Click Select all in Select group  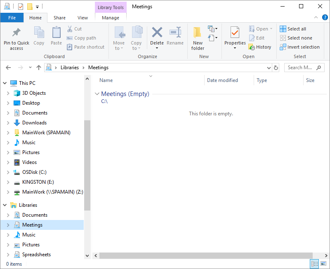pos(293,29)
